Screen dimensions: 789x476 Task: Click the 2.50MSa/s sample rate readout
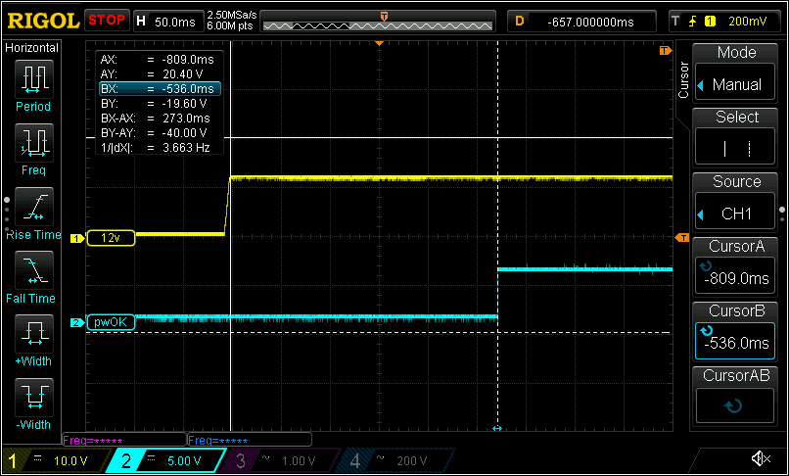pos(230,15)
